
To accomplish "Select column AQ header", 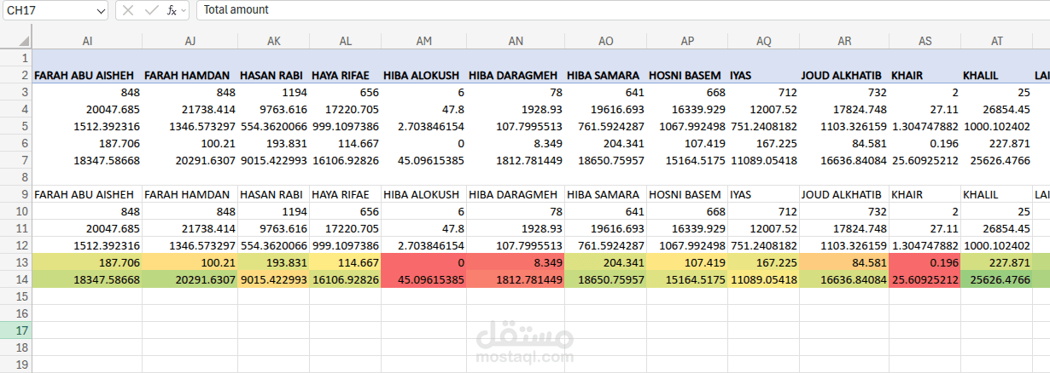I will coord(763,41).
